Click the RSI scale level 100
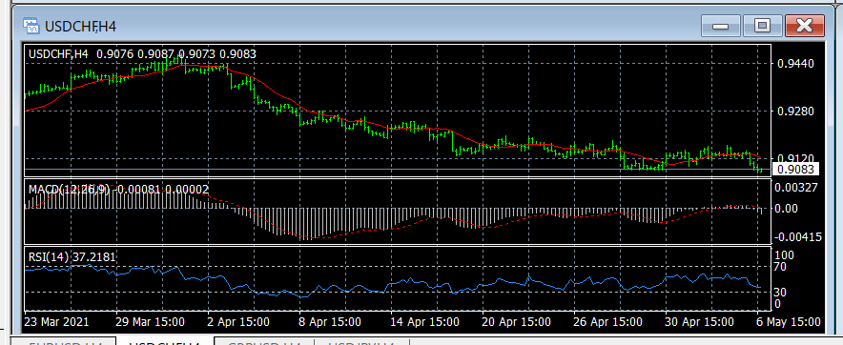The width and height of the screenshot is (843, 345). (784, 254)
